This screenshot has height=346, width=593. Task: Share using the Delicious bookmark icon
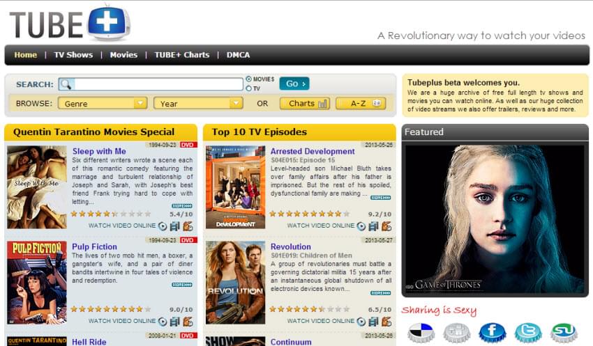pos(421,332)
